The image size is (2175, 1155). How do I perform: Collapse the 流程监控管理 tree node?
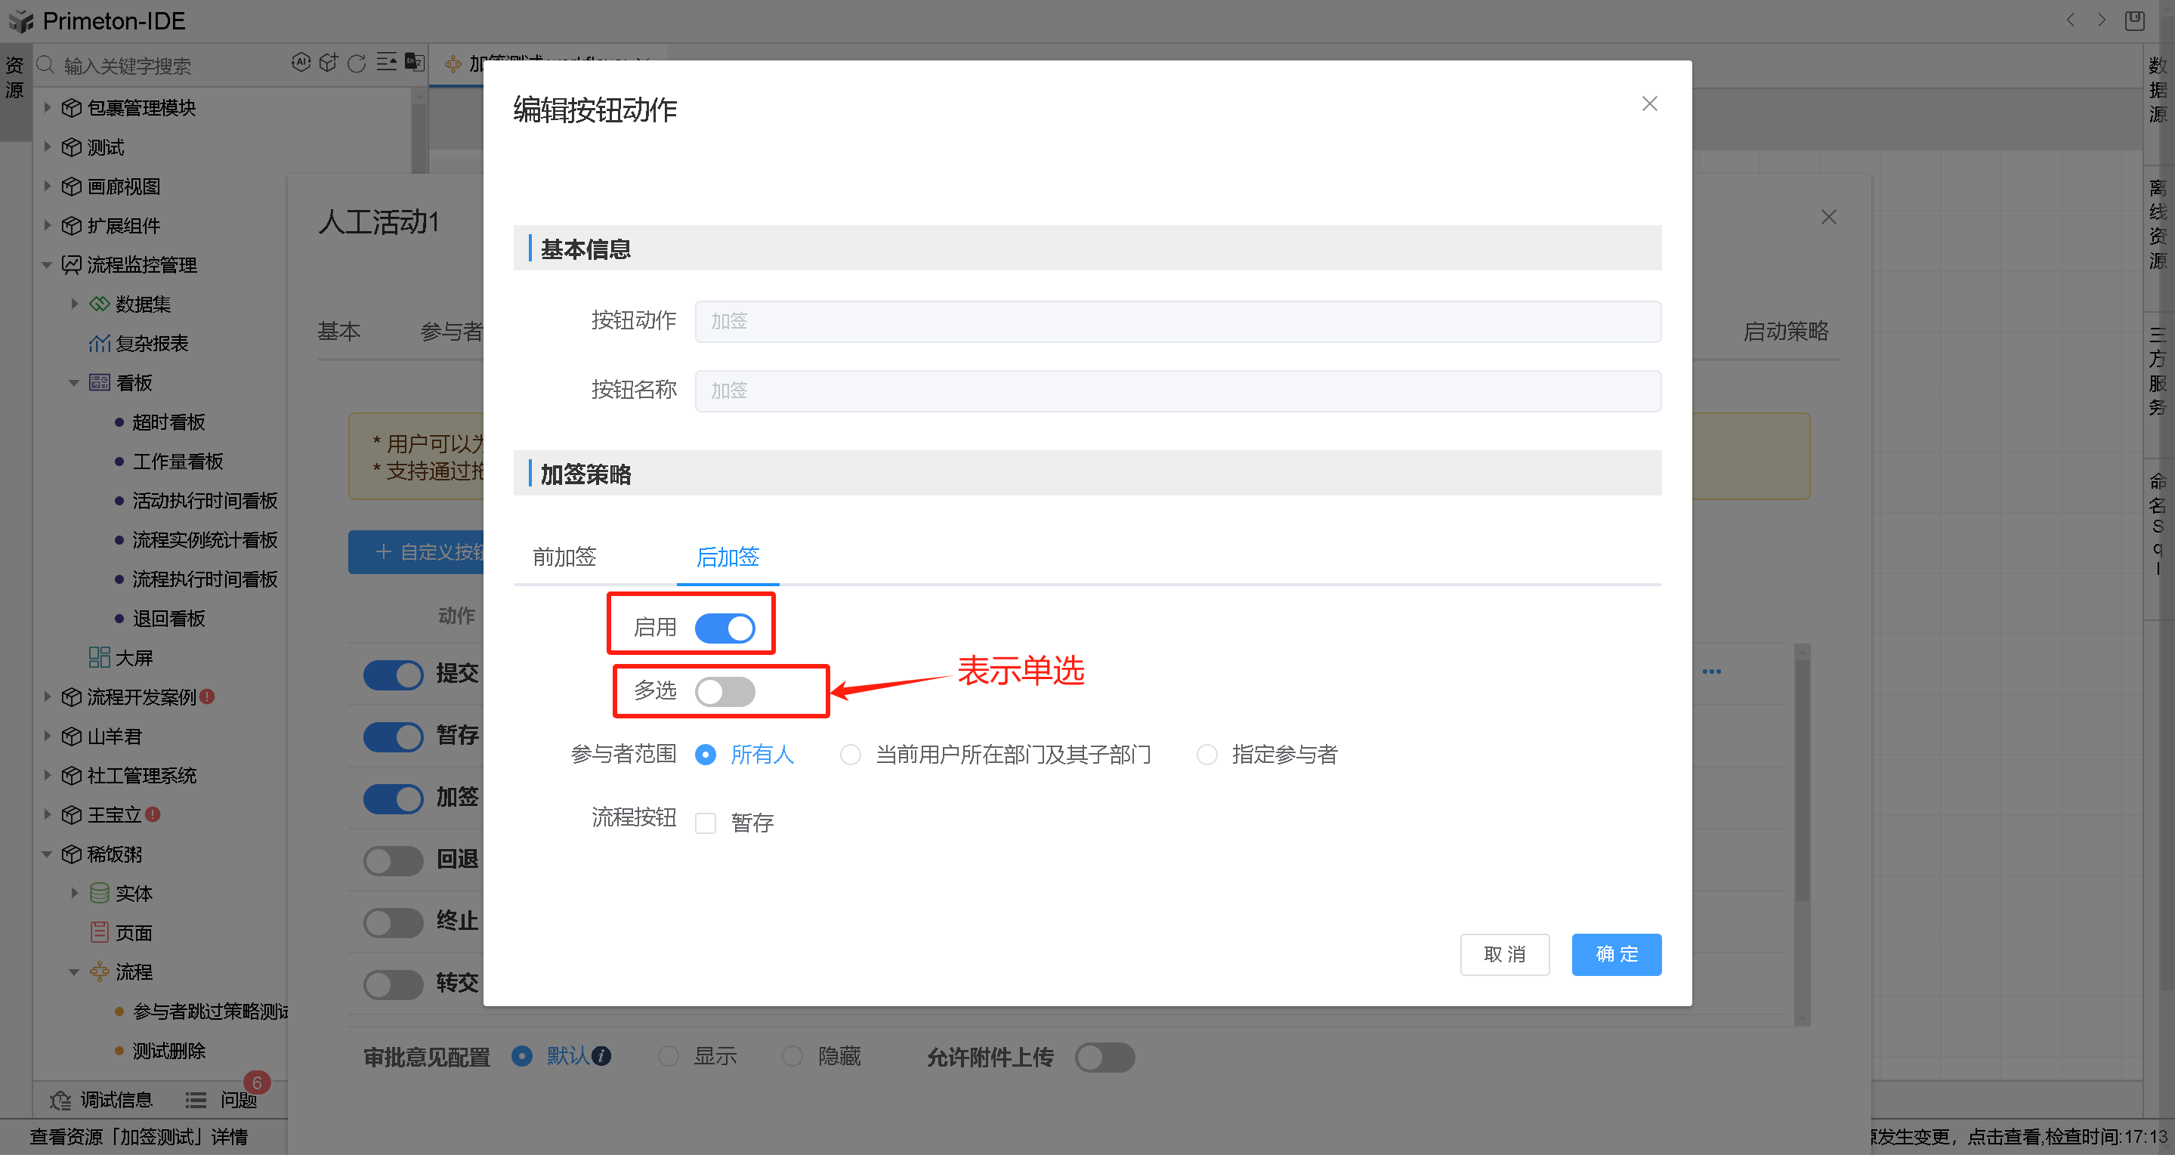coord(48,265)
